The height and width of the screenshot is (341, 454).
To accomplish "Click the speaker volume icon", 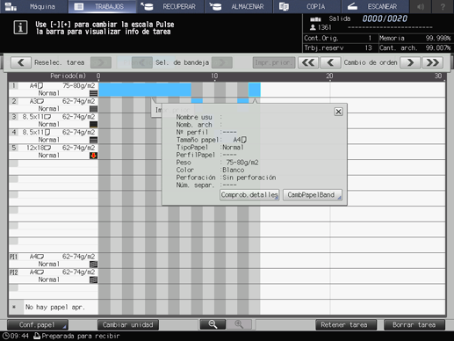I will [x=421, y=6].
